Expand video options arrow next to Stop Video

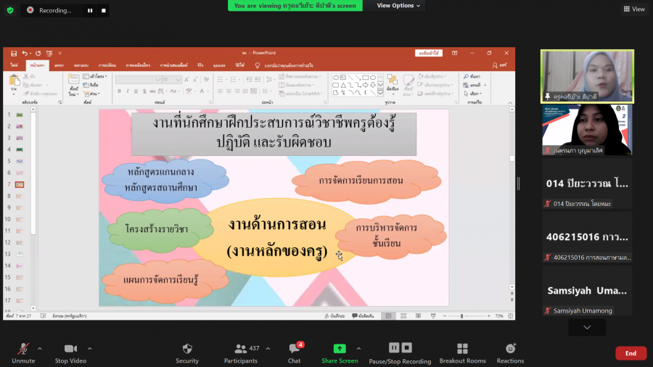[x=89, y=348]
